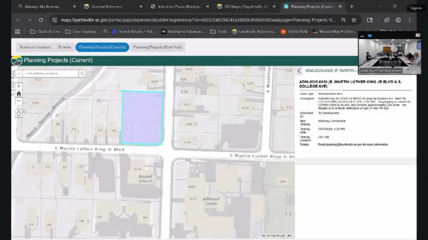Image resolution: width=428 pixels, height=240 pixels.
Task: Expand the search source dropdown
Action: tap(20, 73)
